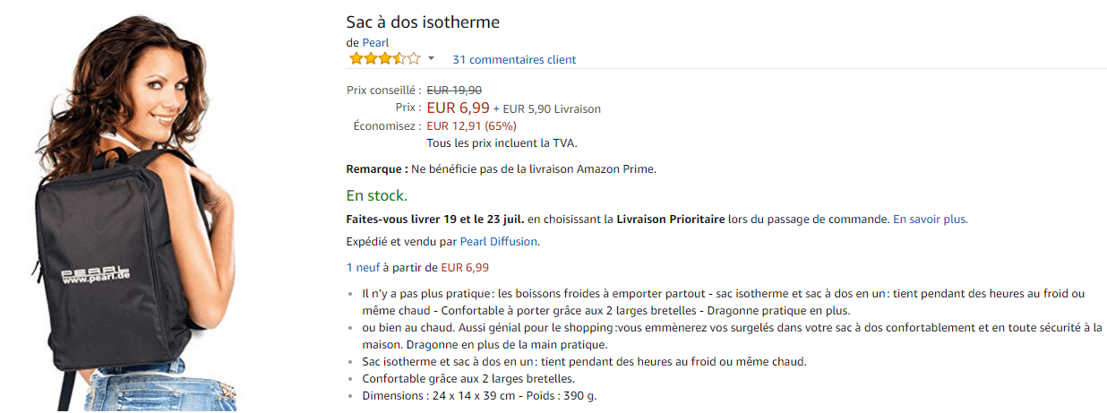1107x413 pixels.
Task: Click the EUR 12,91 (65%) savings text
Action: pyautogui.click(x=471, y=126)
